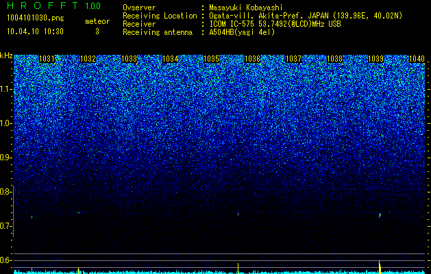Click the observer name Masayuki Kobayashi
This screenshot has height=274, width=431.
click(245, 8)
